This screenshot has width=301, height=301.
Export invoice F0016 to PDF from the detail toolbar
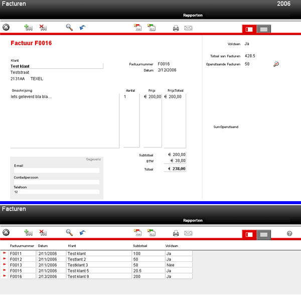137,28
